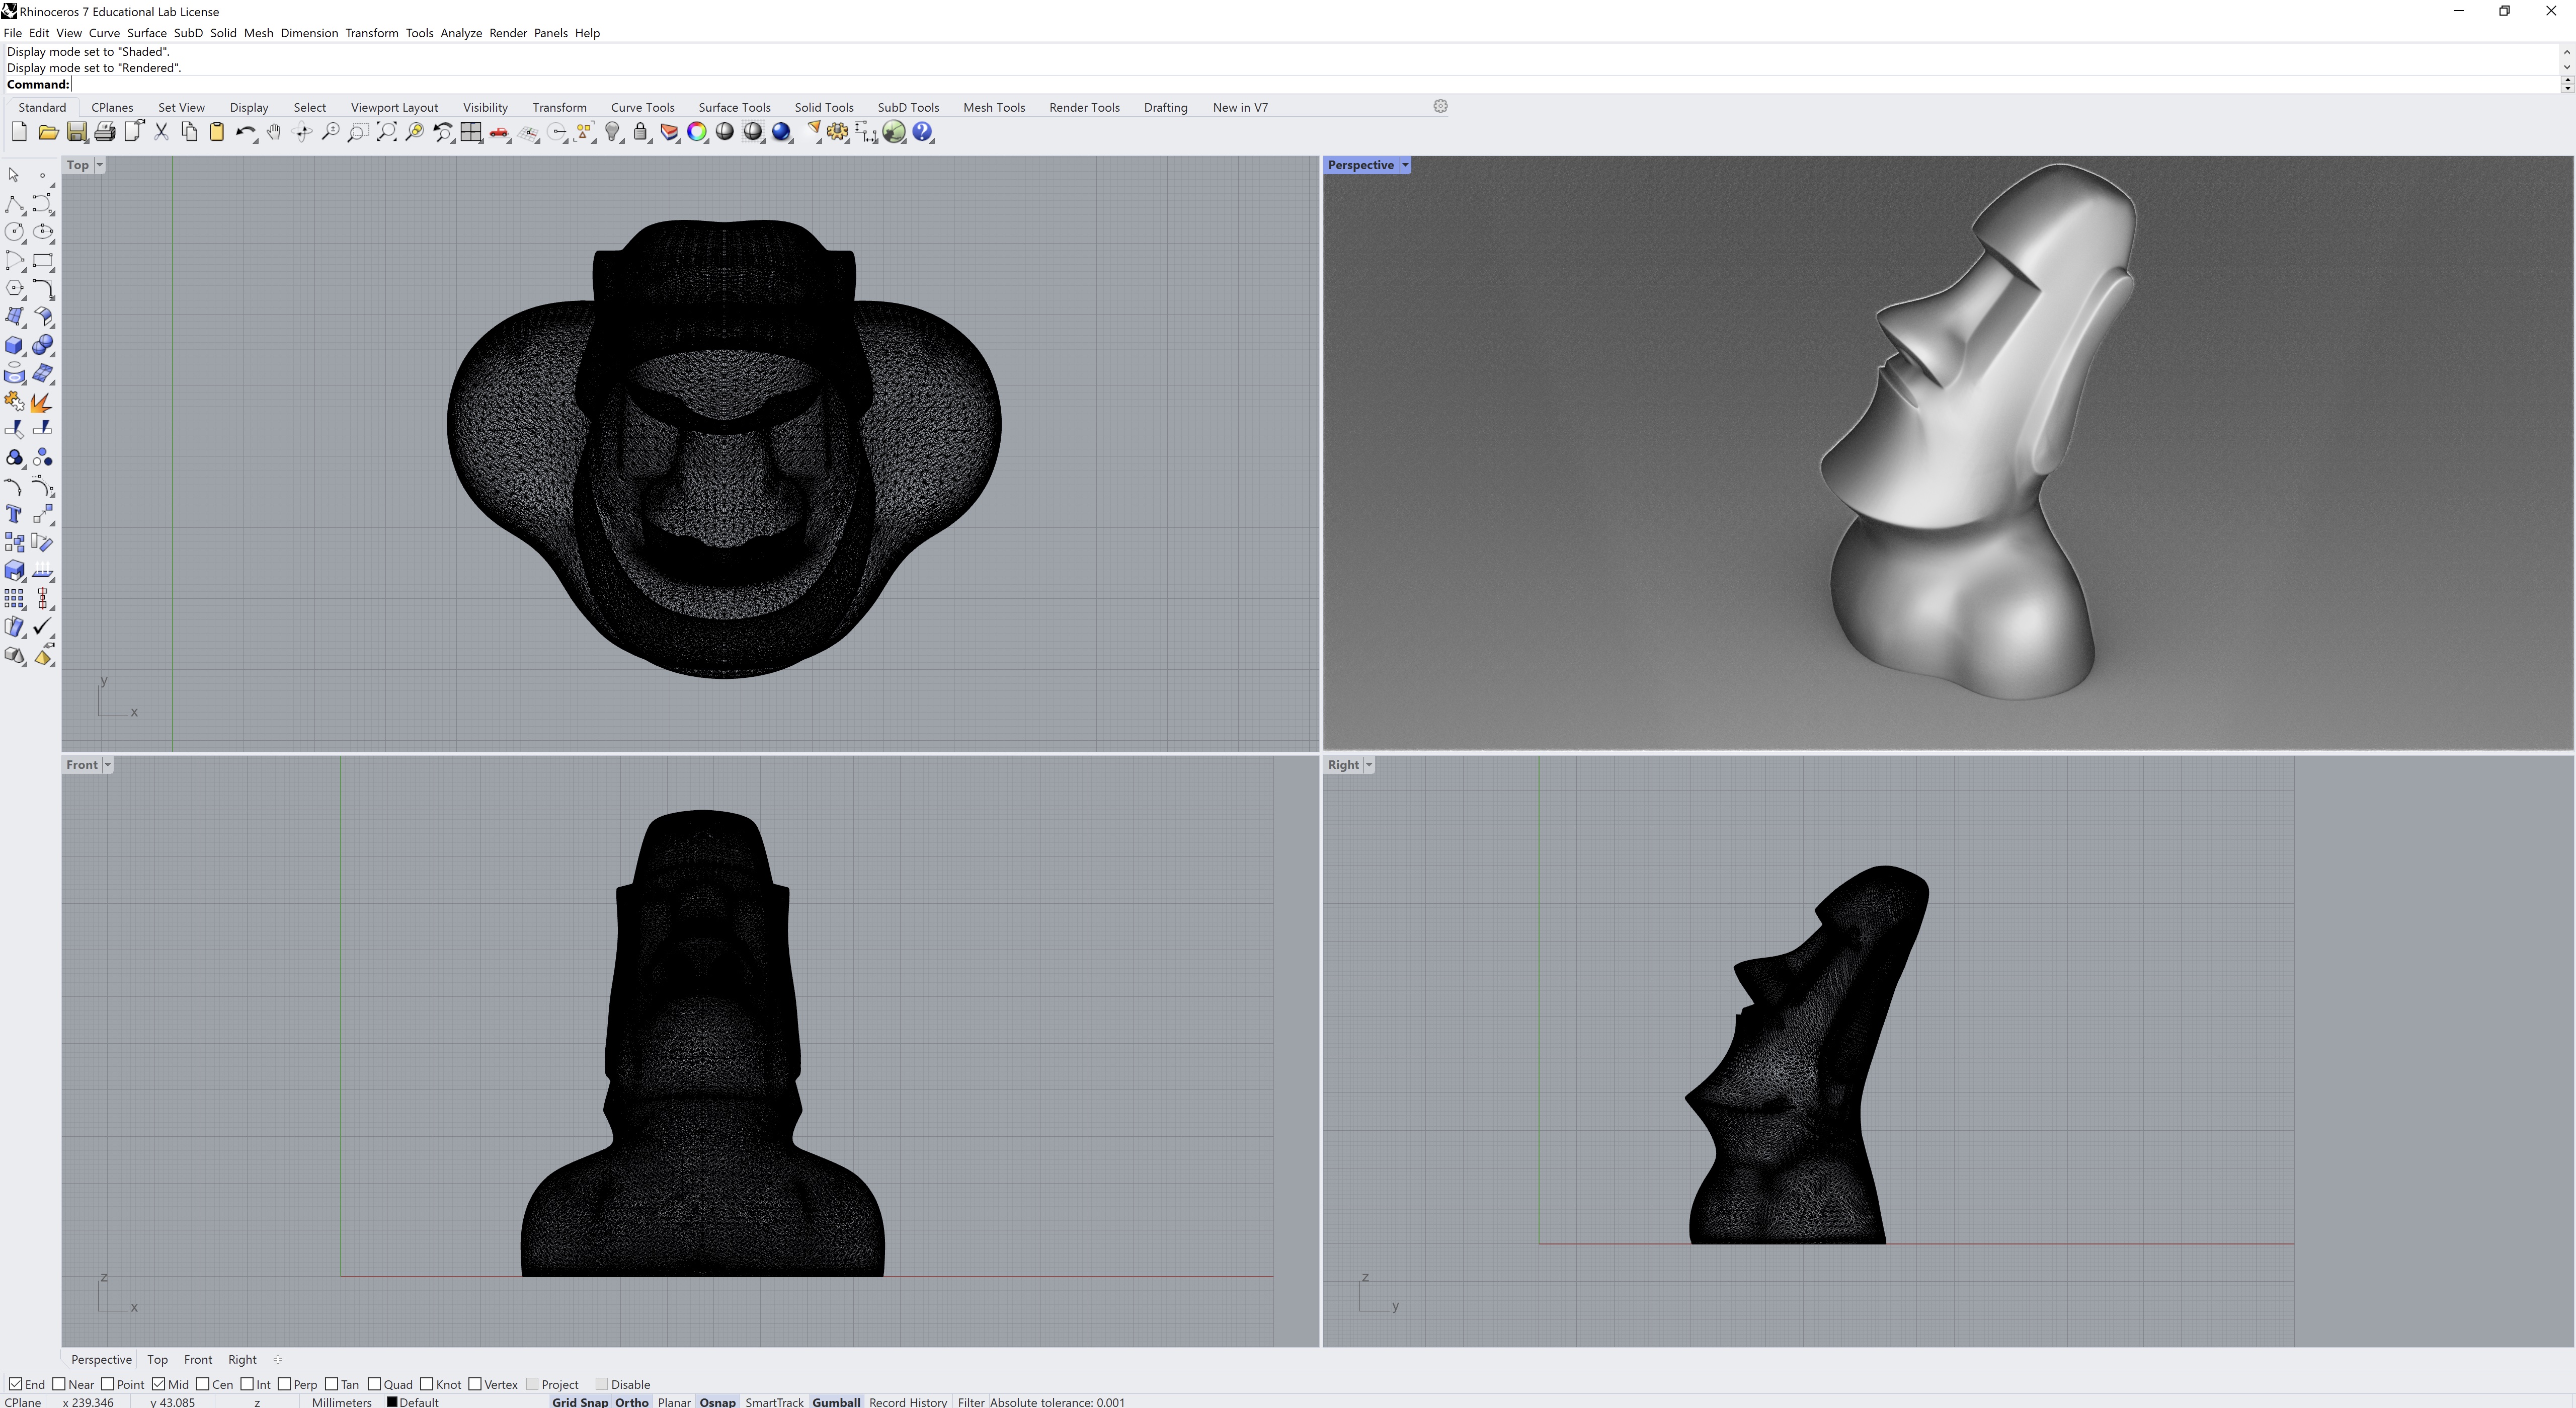
Task: Select the Text object tool
Action: tap(14, 514)
